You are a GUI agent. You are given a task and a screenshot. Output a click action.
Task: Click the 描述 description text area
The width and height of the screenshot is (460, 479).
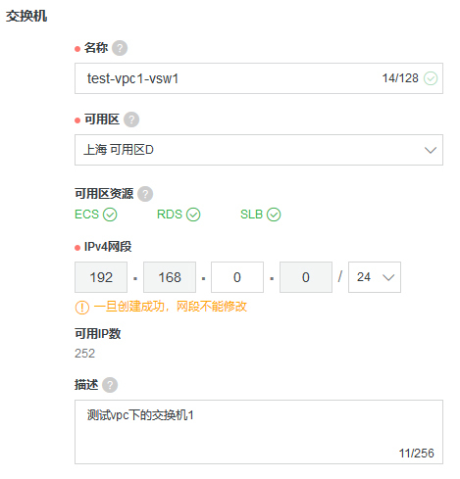pos(259,432)
